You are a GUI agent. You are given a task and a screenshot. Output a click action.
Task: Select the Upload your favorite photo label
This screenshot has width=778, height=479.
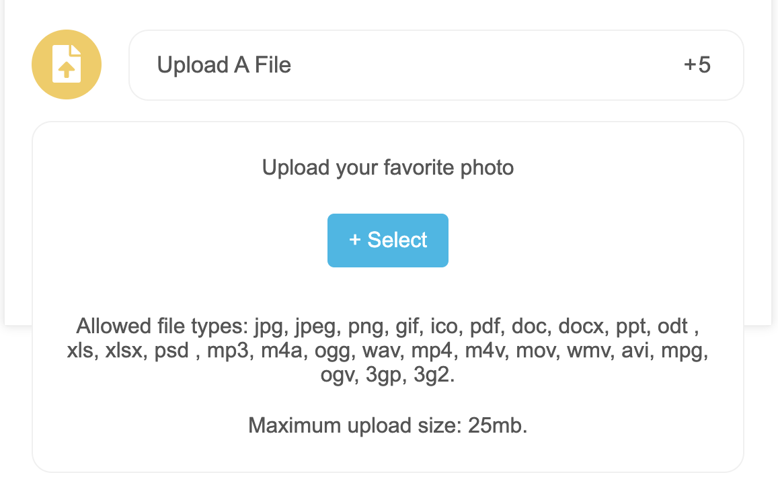(x=387, y=167)
